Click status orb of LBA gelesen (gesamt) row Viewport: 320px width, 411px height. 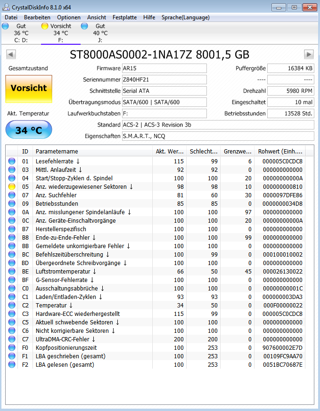click(x=12, y=364)
